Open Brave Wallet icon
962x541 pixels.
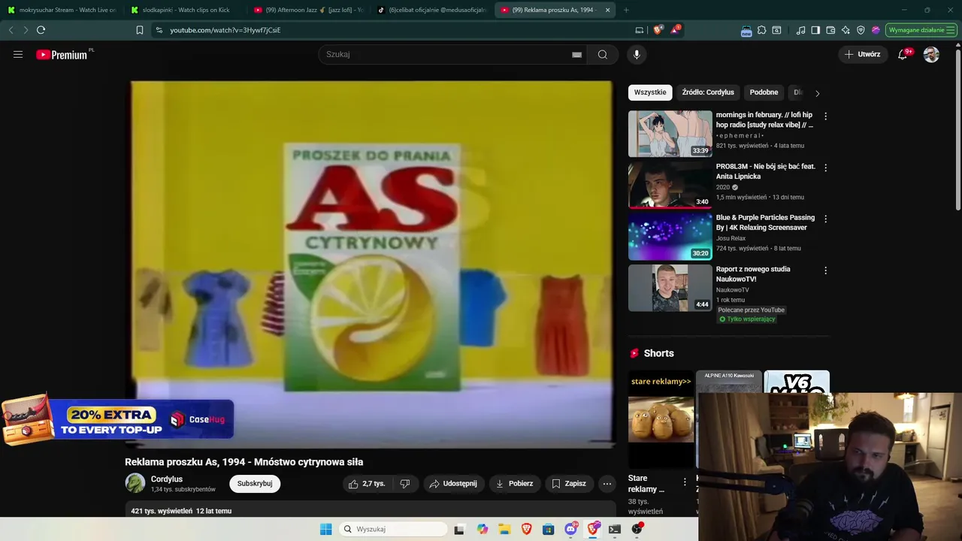pyautogui.click(x=830, y=30)
